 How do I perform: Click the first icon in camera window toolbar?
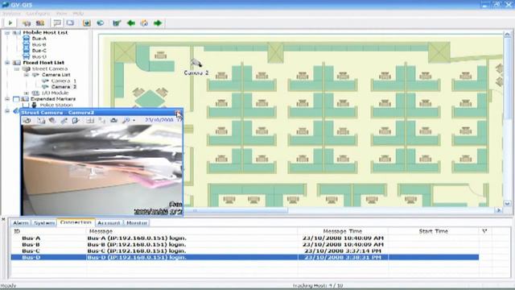(27, 120)
